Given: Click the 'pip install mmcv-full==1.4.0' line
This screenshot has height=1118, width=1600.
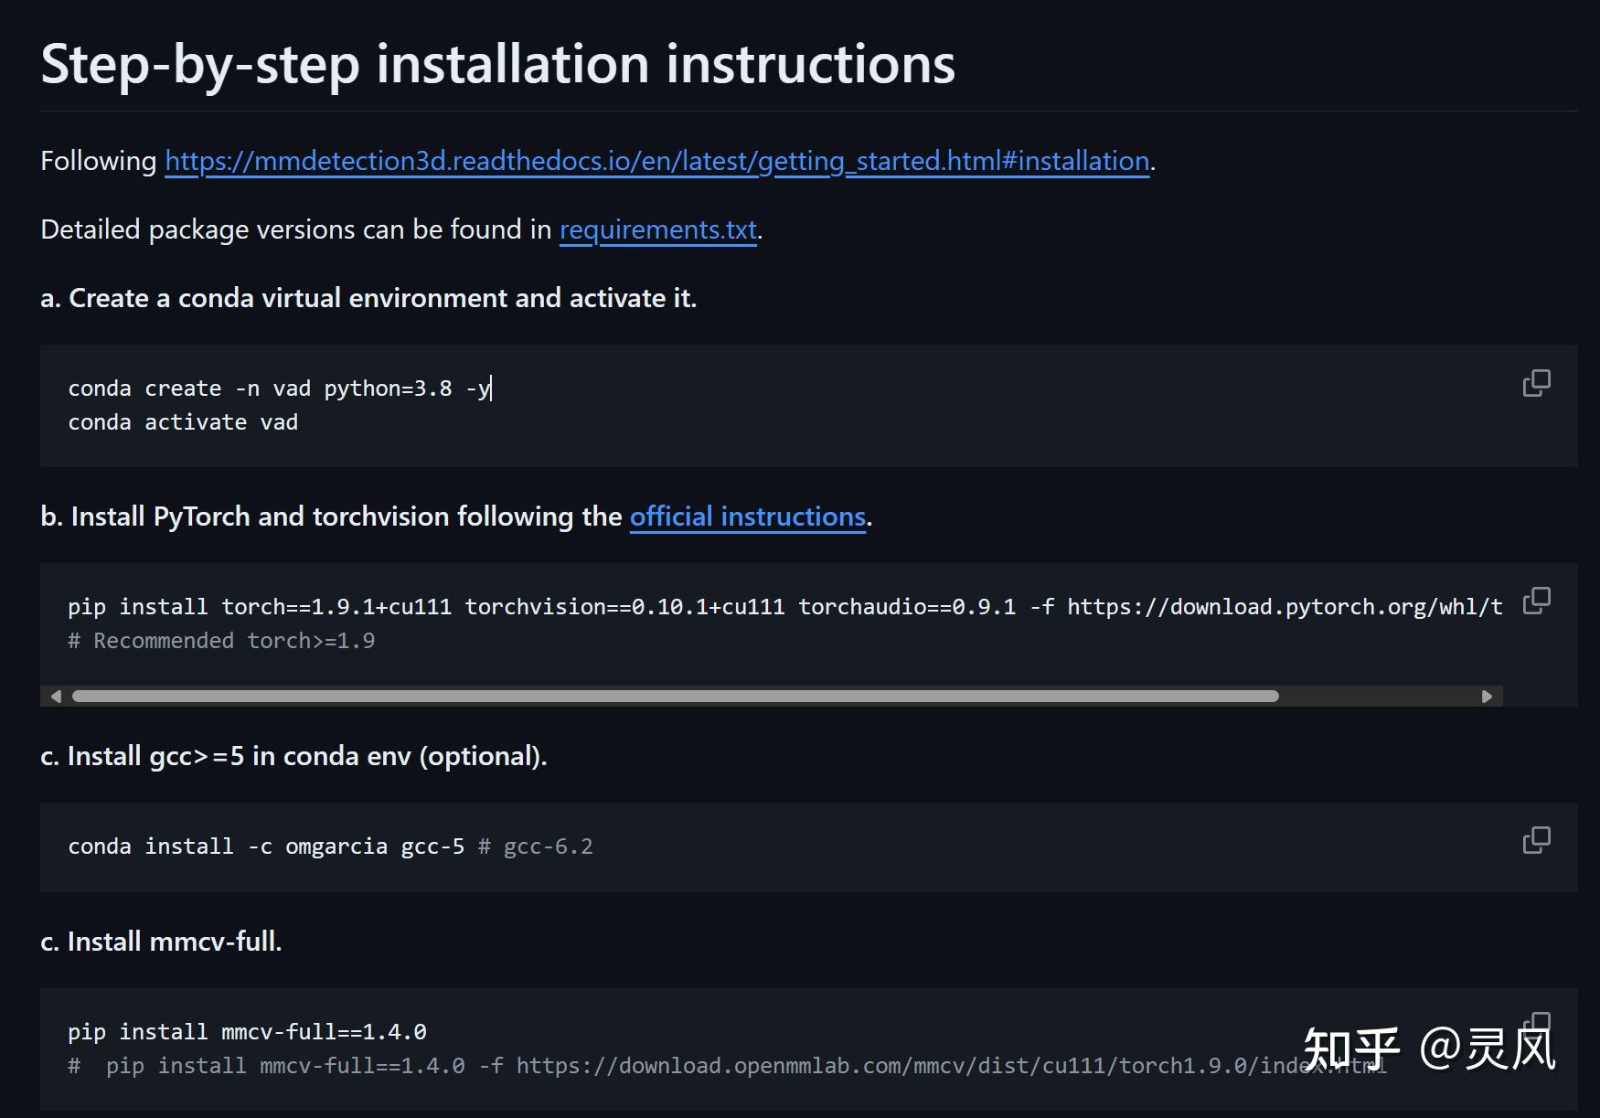Looking at the screenshot, I should click(247, 1032).
